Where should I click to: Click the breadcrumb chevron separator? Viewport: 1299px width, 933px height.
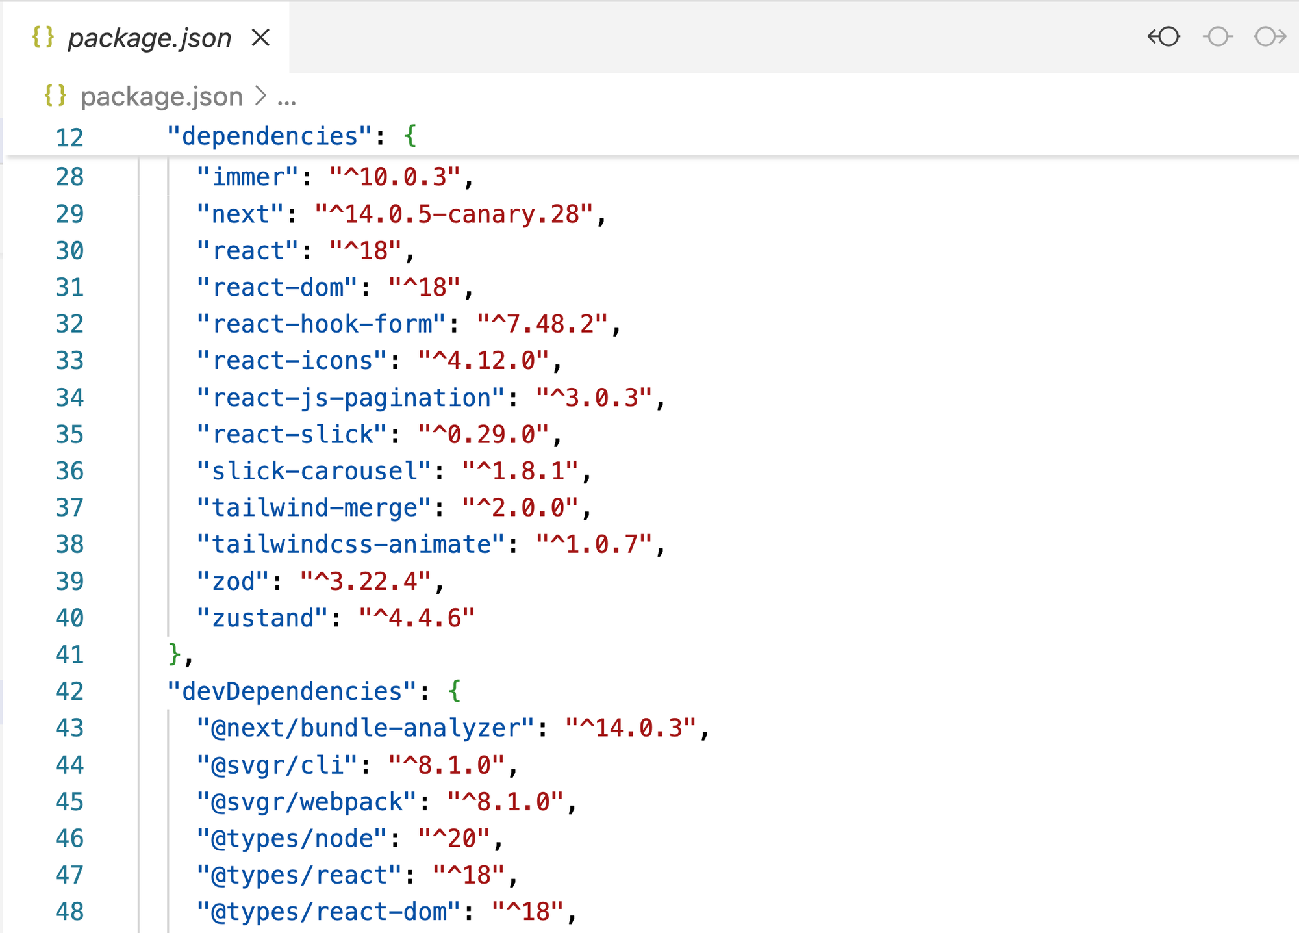pos(260,96)
